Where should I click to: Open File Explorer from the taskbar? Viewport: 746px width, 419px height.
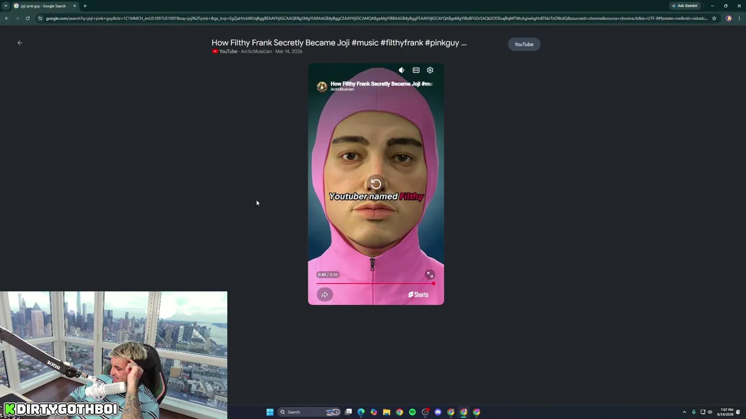click(x=386, y=412)
